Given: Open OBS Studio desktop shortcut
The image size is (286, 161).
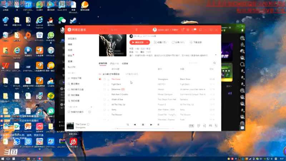Looking at the screenshot, I should [50, 52].
